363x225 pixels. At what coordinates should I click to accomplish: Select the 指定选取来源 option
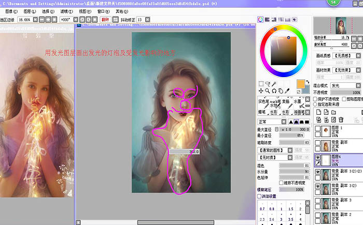point(315,104)
